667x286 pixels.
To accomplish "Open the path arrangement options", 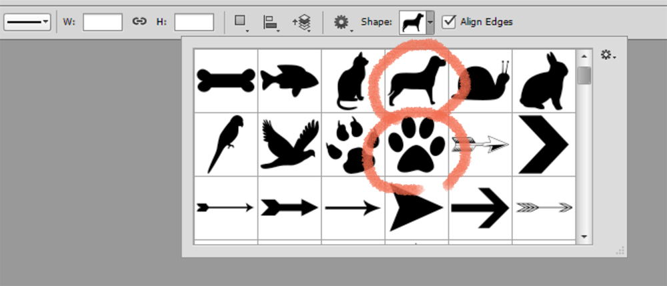I will (302, 22).
